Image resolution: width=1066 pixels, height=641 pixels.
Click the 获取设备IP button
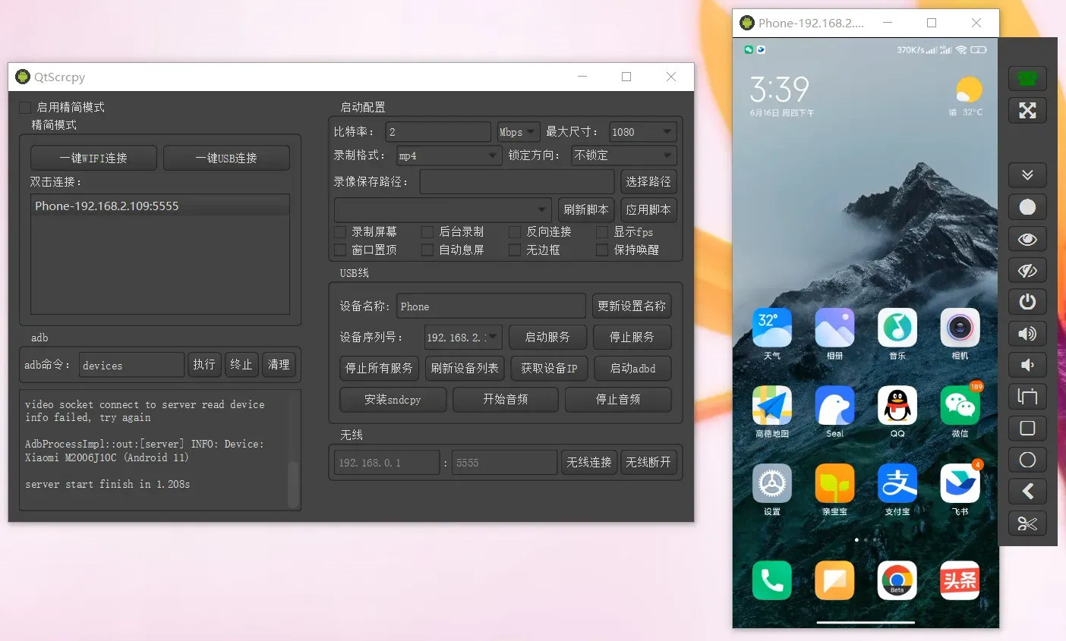[549, 368]
